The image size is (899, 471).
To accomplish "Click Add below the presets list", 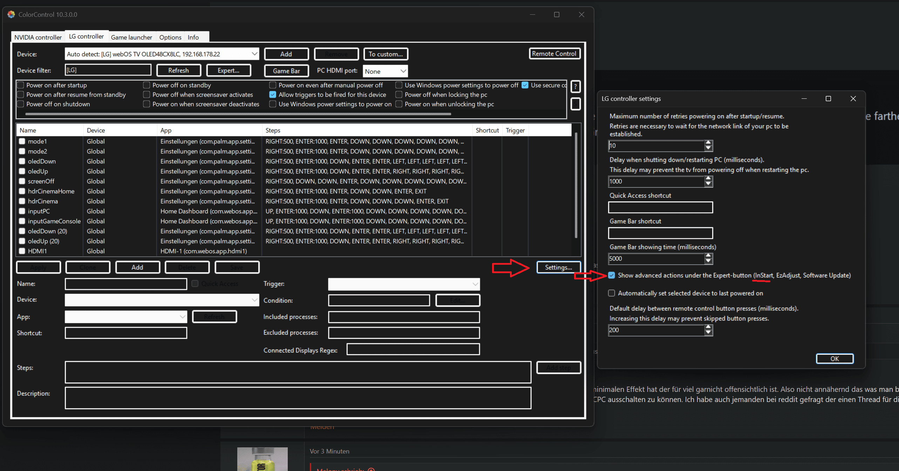I will tap(137, 267).
